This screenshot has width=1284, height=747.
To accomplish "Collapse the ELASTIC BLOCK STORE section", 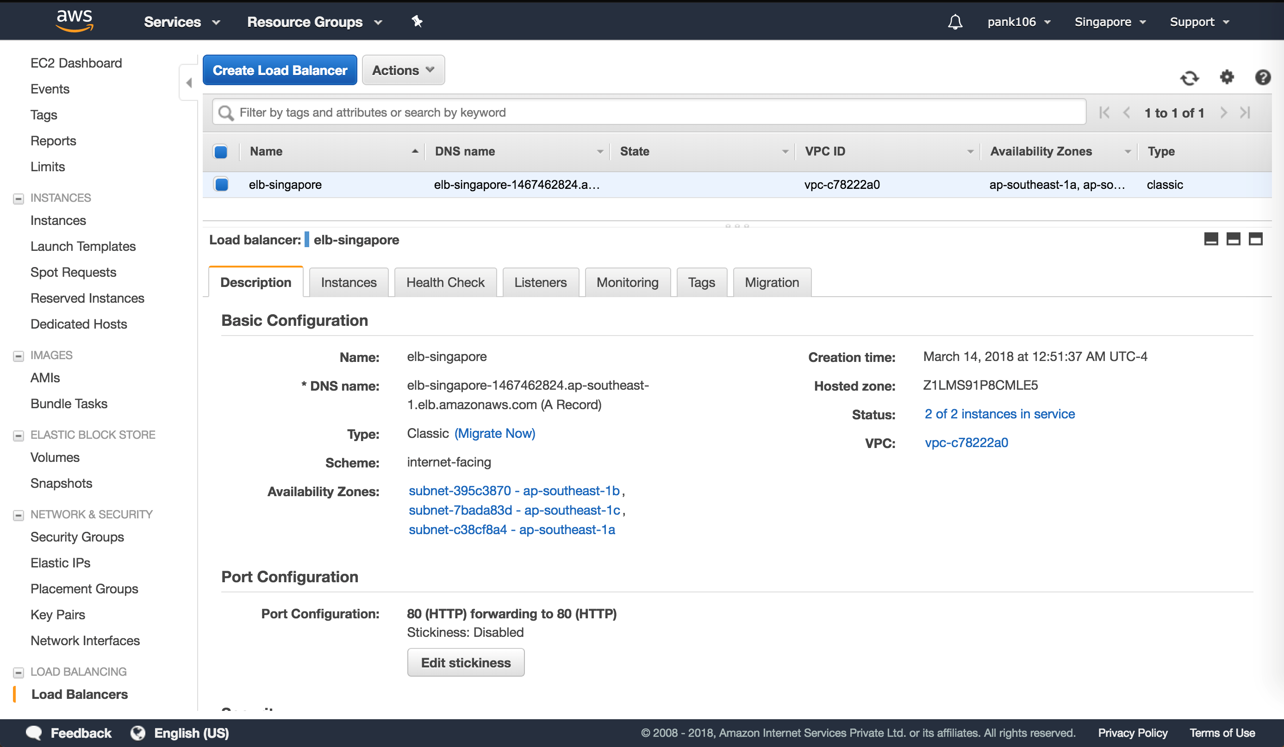I will (x=19, y=435).
